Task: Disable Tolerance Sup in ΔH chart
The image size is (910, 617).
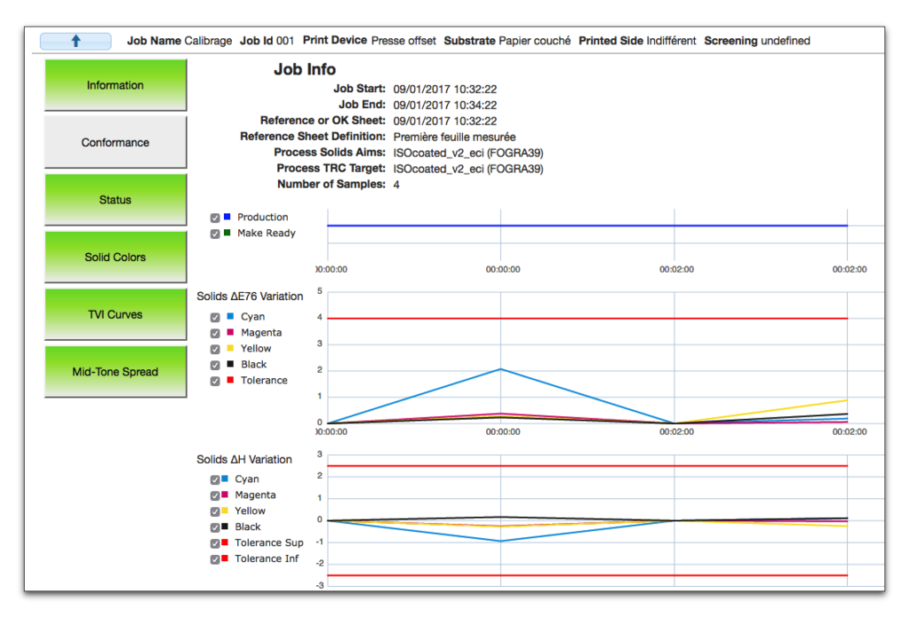Action: (x=215, y=543)
